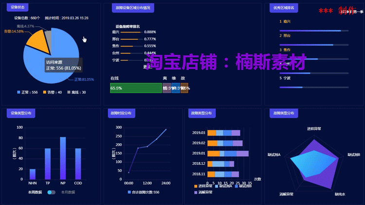This screenshot has width=365, height=205.
Task: Click the line chart point at 00:00
Action: point(129,172)
